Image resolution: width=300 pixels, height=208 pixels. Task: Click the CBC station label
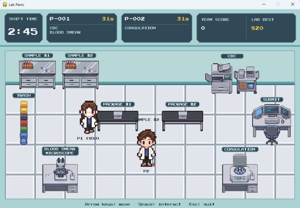[232, 56]
